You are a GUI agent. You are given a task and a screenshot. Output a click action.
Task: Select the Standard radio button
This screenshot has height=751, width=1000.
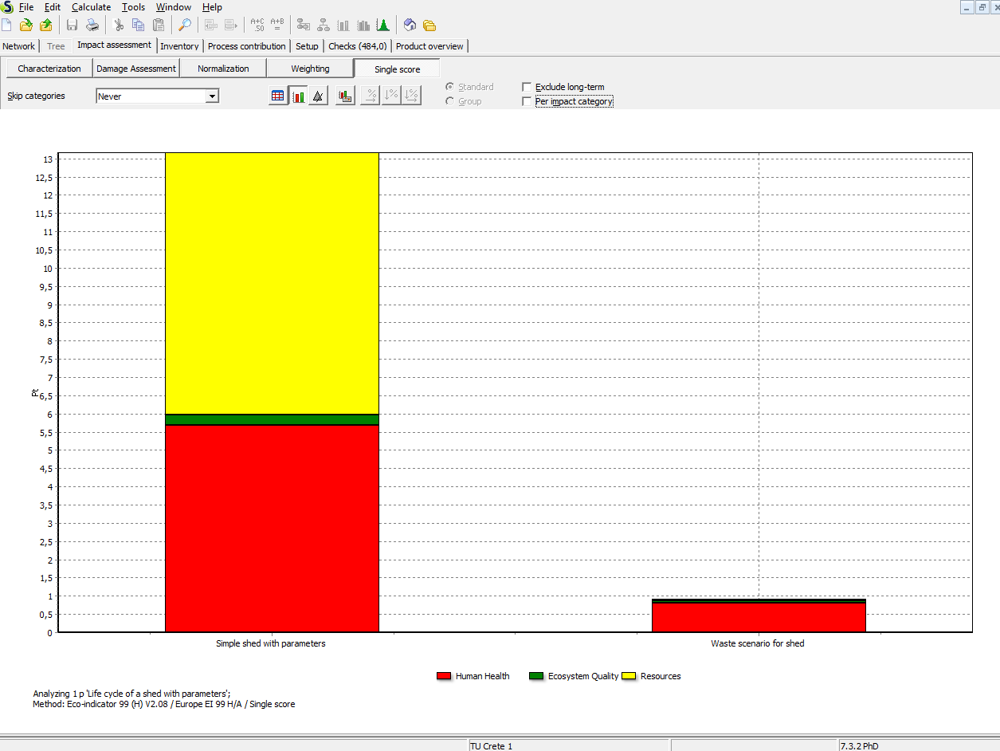450,87
